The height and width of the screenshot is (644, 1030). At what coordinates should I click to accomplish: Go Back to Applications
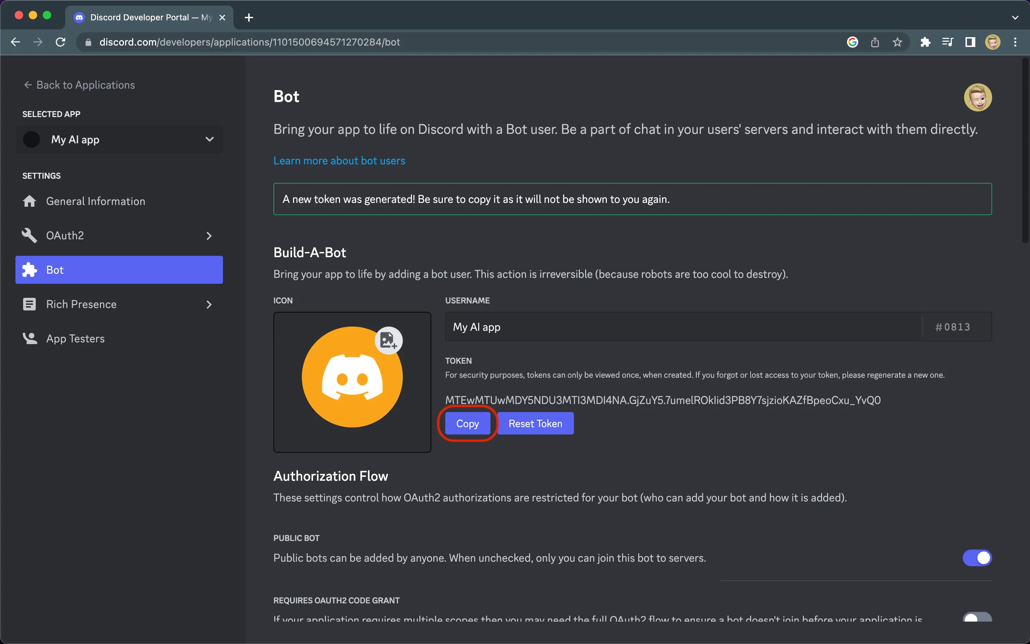pyautogui.click(x=79, y=85)
